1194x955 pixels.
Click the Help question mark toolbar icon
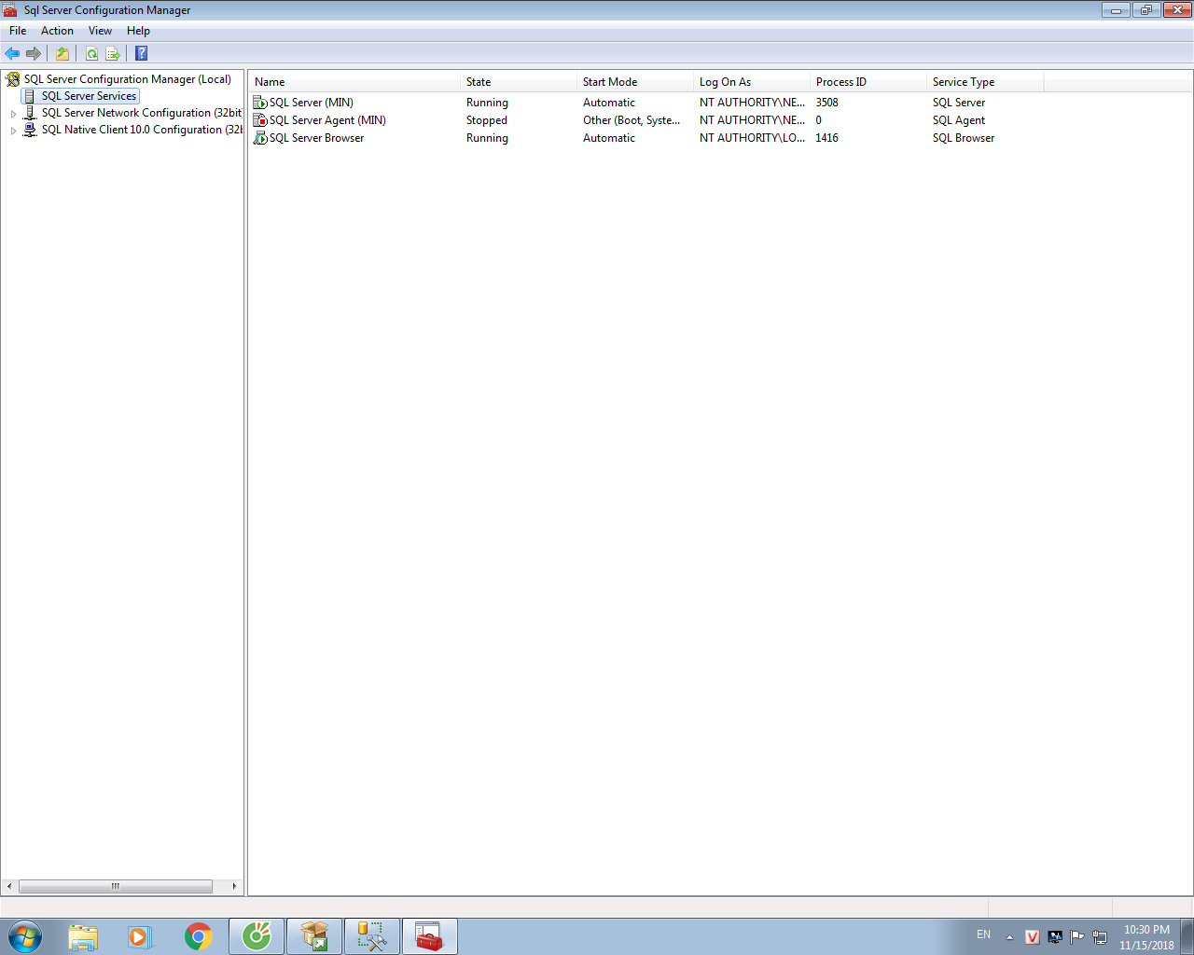click(142, 54)
